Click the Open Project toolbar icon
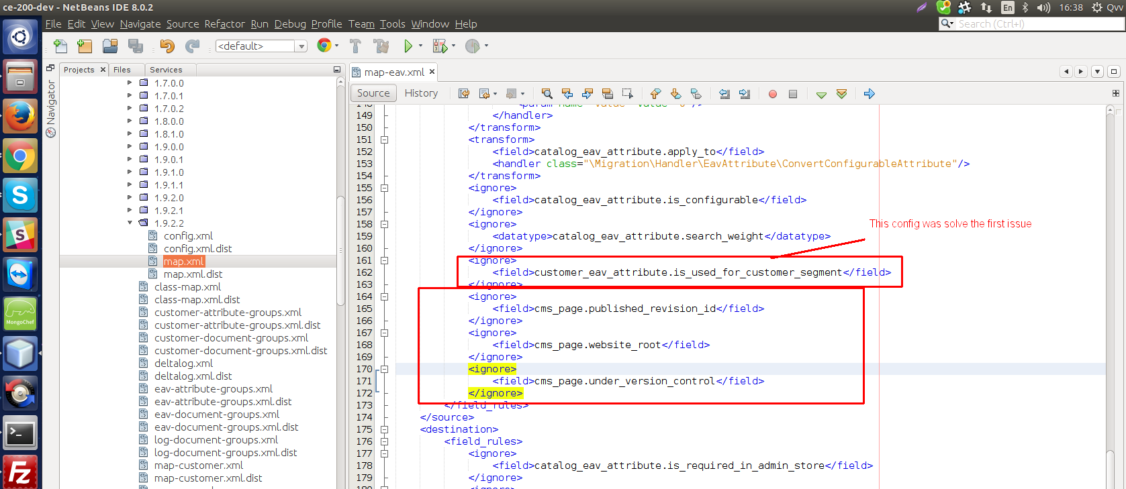This screenshot has height=489, width=1126. tap(110, 46)
